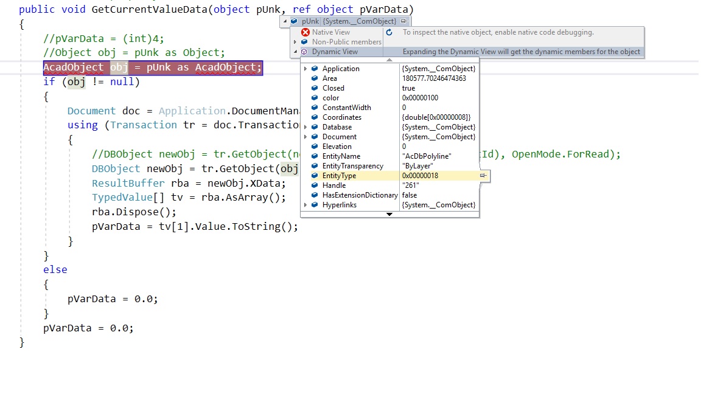
Task: Pin the pUnk DataTip with its pushpin
Action: pos(405,20)
